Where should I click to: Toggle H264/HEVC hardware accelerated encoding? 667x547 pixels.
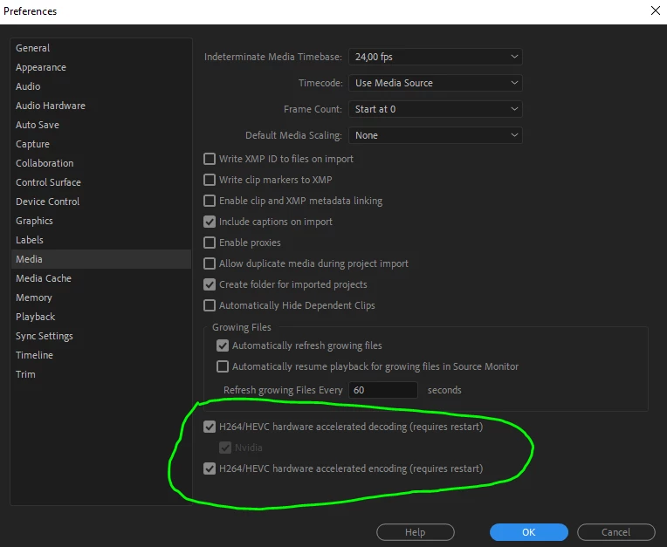pyautogui.click(x=210, y=468)
